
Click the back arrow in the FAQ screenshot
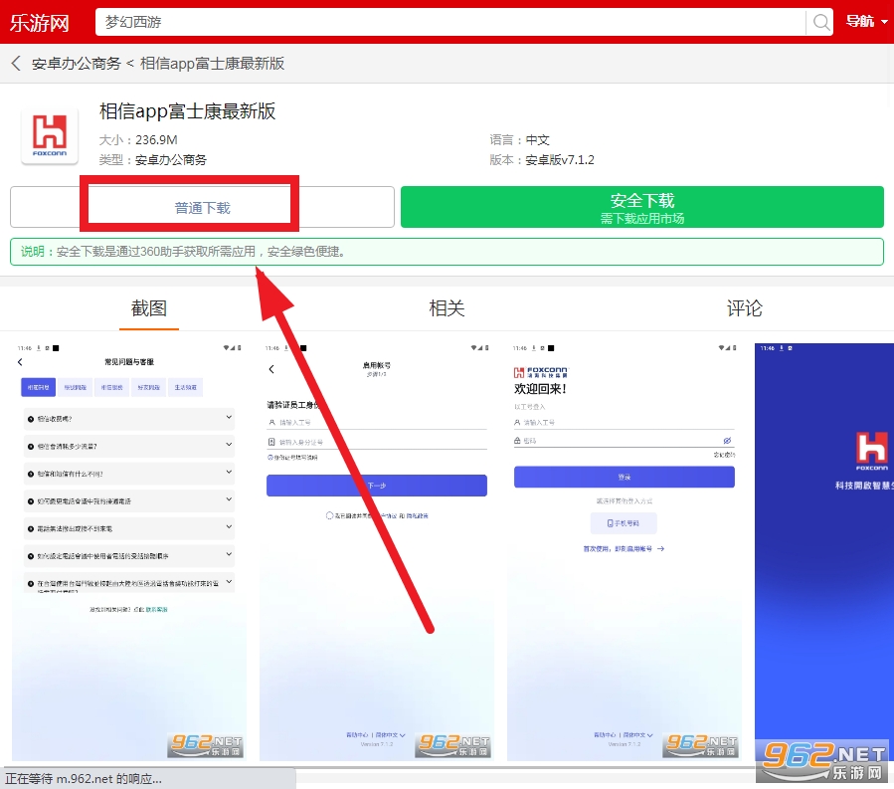click(x=20, y=363)
